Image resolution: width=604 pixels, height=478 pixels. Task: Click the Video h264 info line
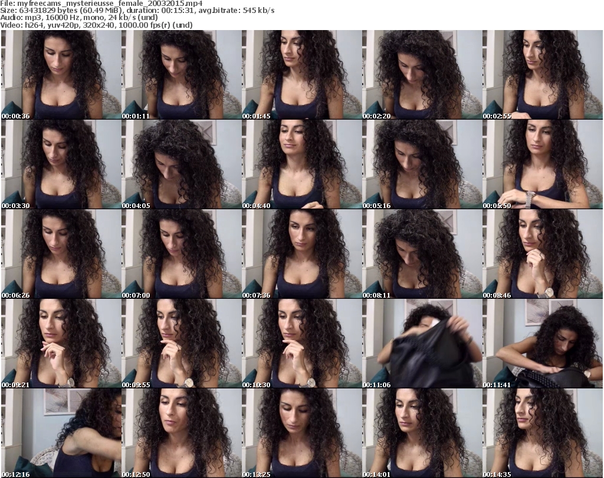pyautogui.click(x=96, y=25)
